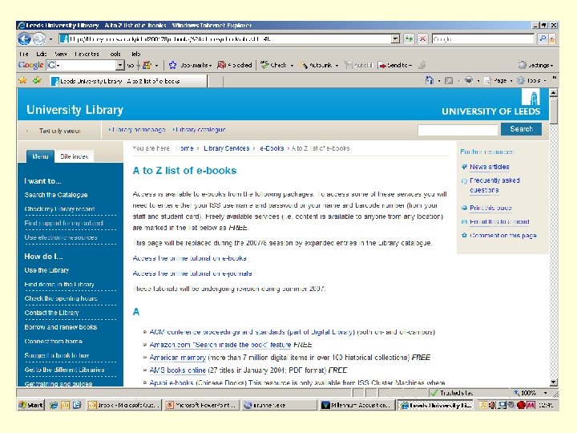Open the Edit menu
Screen dimensions: 577x433
pos(41,54)
